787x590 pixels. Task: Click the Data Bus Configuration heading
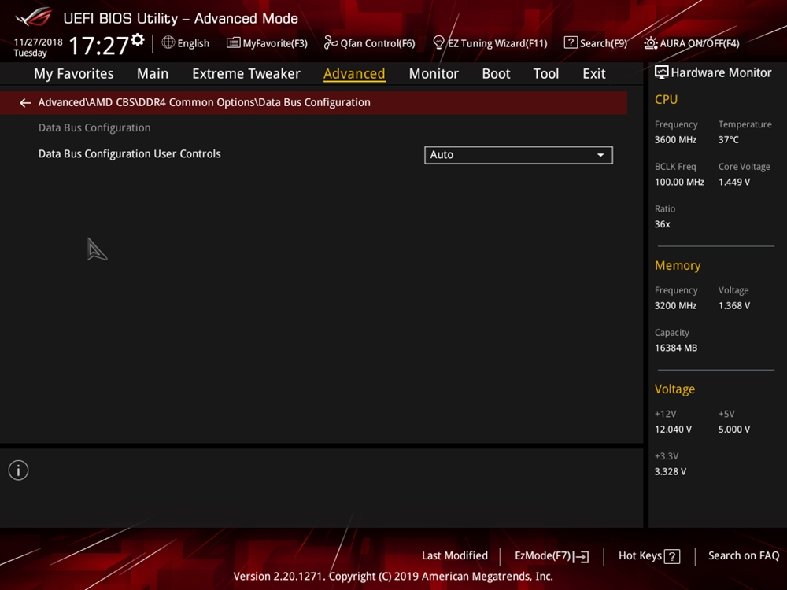(94, 127)
